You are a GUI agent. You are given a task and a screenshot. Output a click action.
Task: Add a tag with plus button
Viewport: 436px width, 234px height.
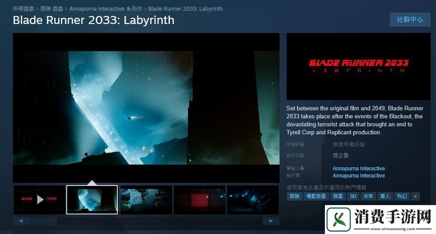coord(416,196)
